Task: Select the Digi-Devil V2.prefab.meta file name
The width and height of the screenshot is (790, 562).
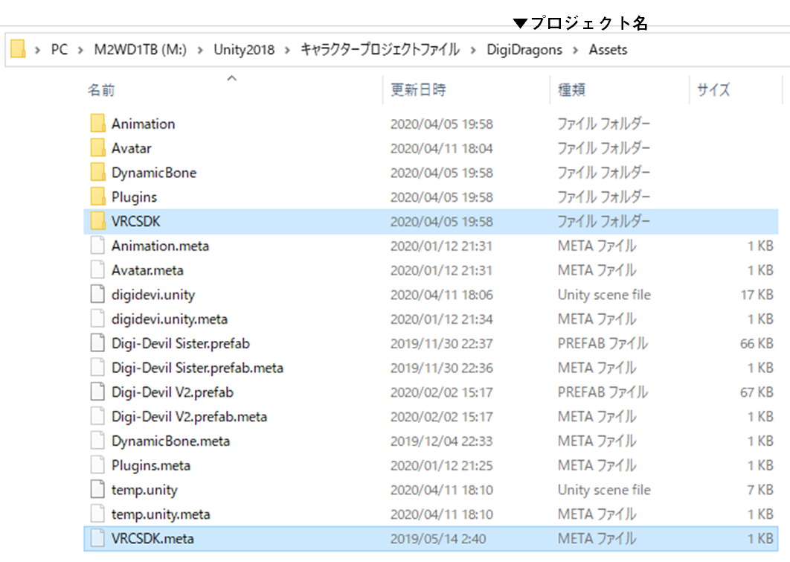Action: tap(189, 417)
